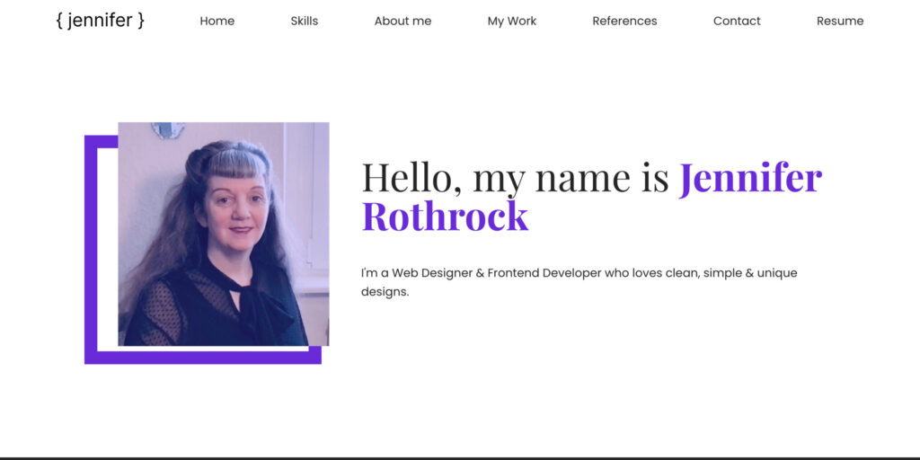Navigate to About me

pyautogui.click(x=402, y=21)
